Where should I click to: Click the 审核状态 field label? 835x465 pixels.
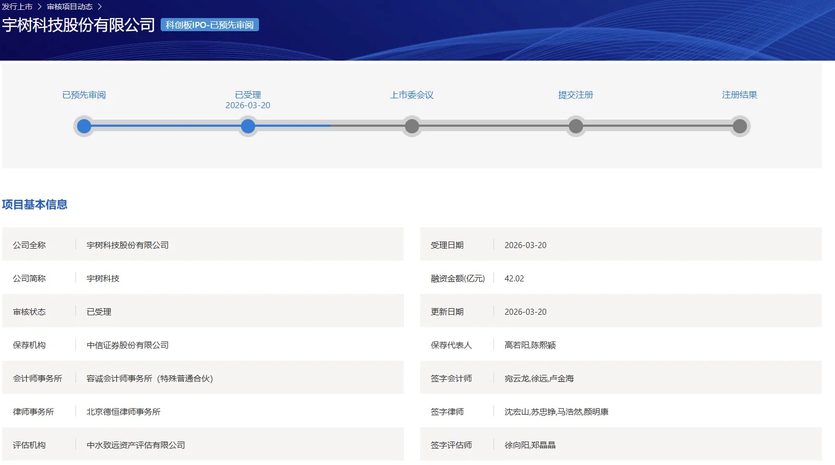coord(30,312)
